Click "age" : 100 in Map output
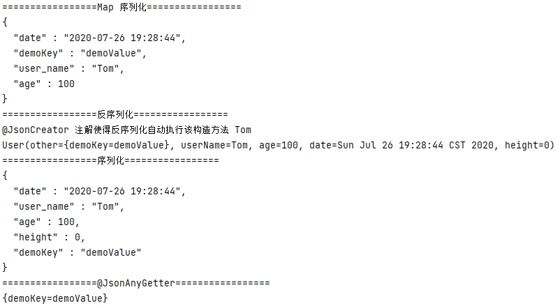This screenshot has height=308, width=560. [x=43, y=84]
